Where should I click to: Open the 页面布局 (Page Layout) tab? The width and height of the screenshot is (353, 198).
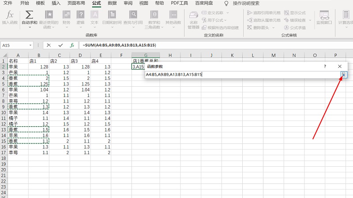pyautogui.click(x=76, y=3)
